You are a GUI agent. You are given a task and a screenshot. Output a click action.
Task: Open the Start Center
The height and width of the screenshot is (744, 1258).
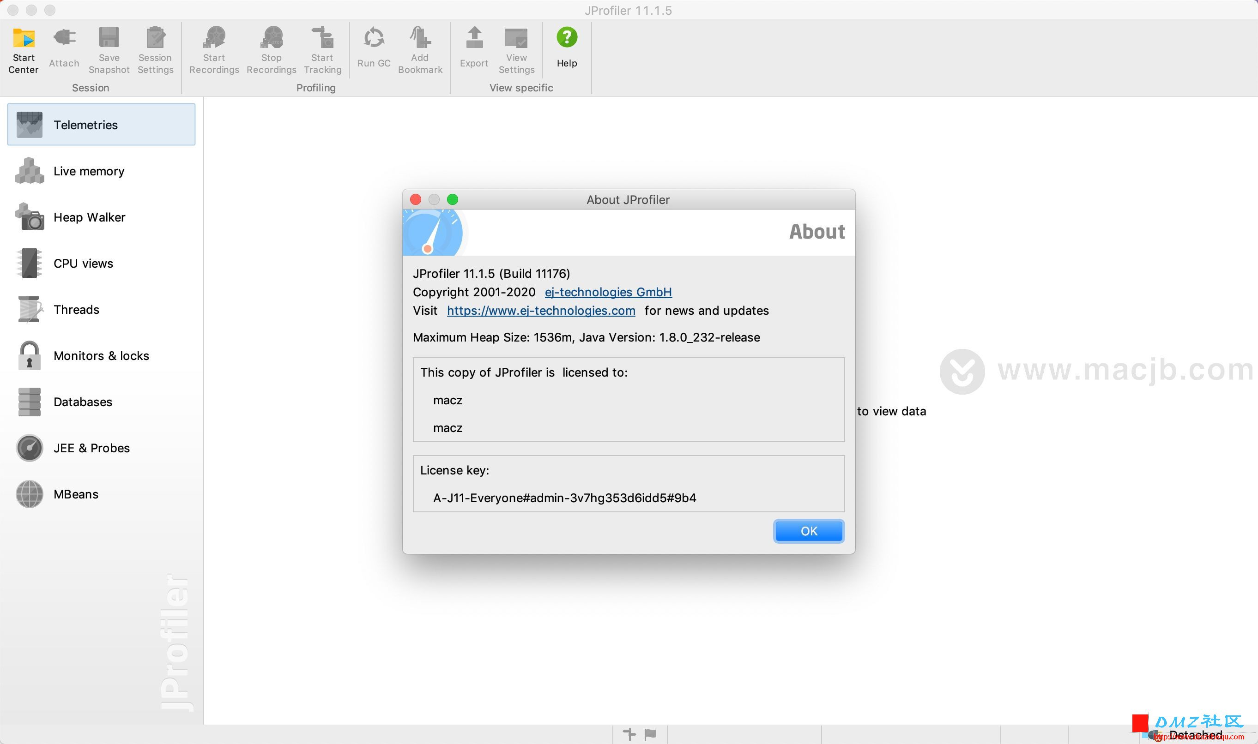tap(24, 51)
